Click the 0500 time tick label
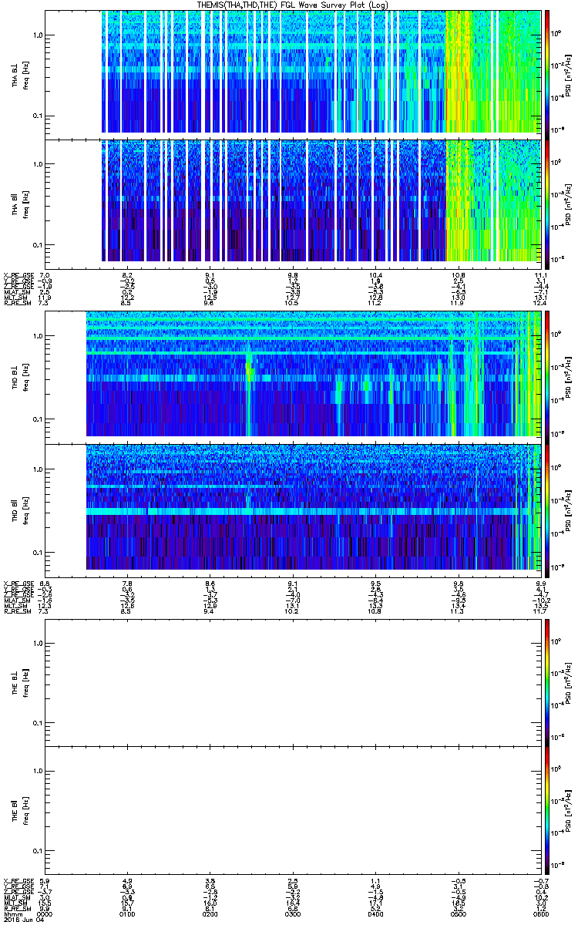578x925 pixels. coord(460,914)
